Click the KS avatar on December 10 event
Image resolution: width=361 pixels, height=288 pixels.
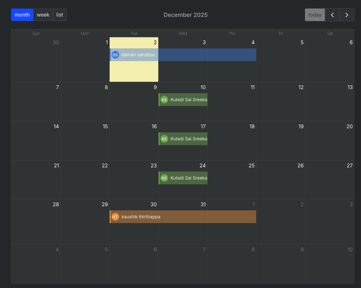coord(164,100)
